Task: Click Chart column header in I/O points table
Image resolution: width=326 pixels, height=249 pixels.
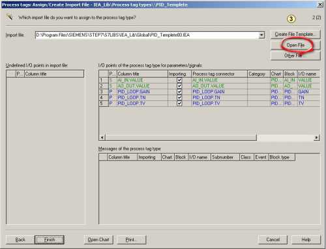Action: pos(276,74)
